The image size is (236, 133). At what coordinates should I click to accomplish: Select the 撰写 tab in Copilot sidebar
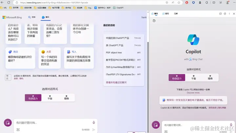pyautogui.click(x=166, y=14)
